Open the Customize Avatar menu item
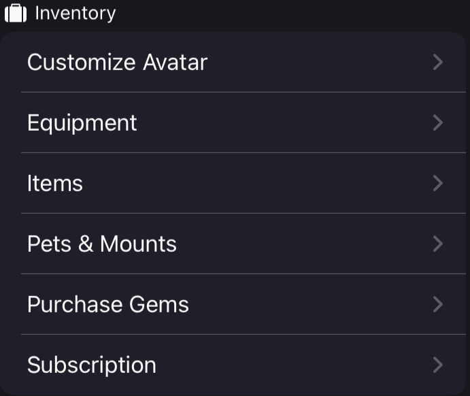This screenshot has height=396, width=470. (x=117, y=63)
